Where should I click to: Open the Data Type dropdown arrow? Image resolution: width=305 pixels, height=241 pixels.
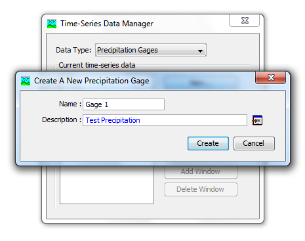click(200, 51)
